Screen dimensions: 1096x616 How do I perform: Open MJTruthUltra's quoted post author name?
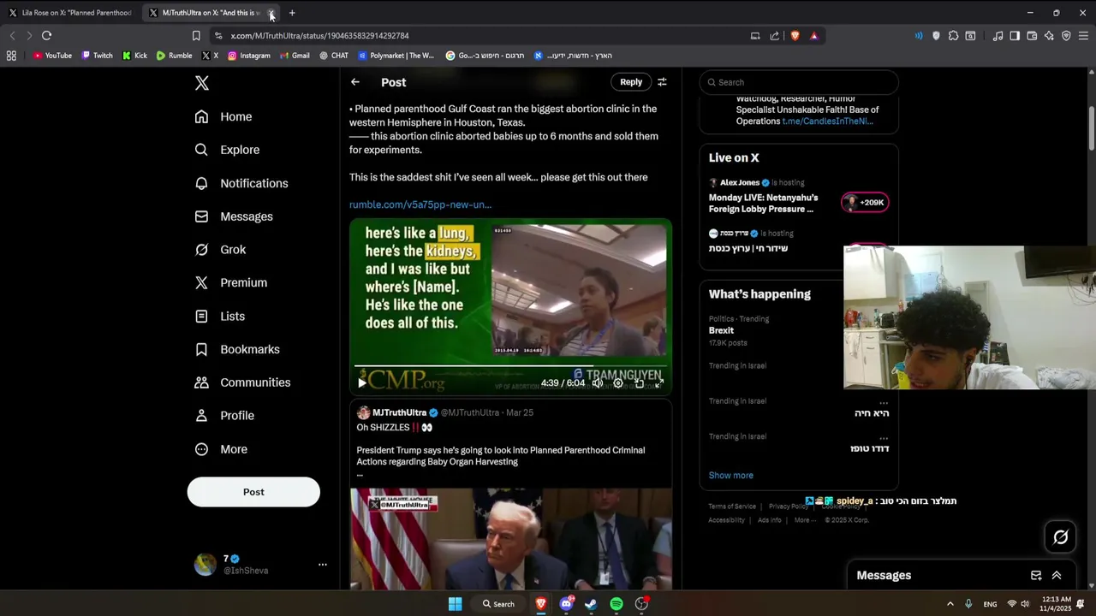tap(399, 412)
